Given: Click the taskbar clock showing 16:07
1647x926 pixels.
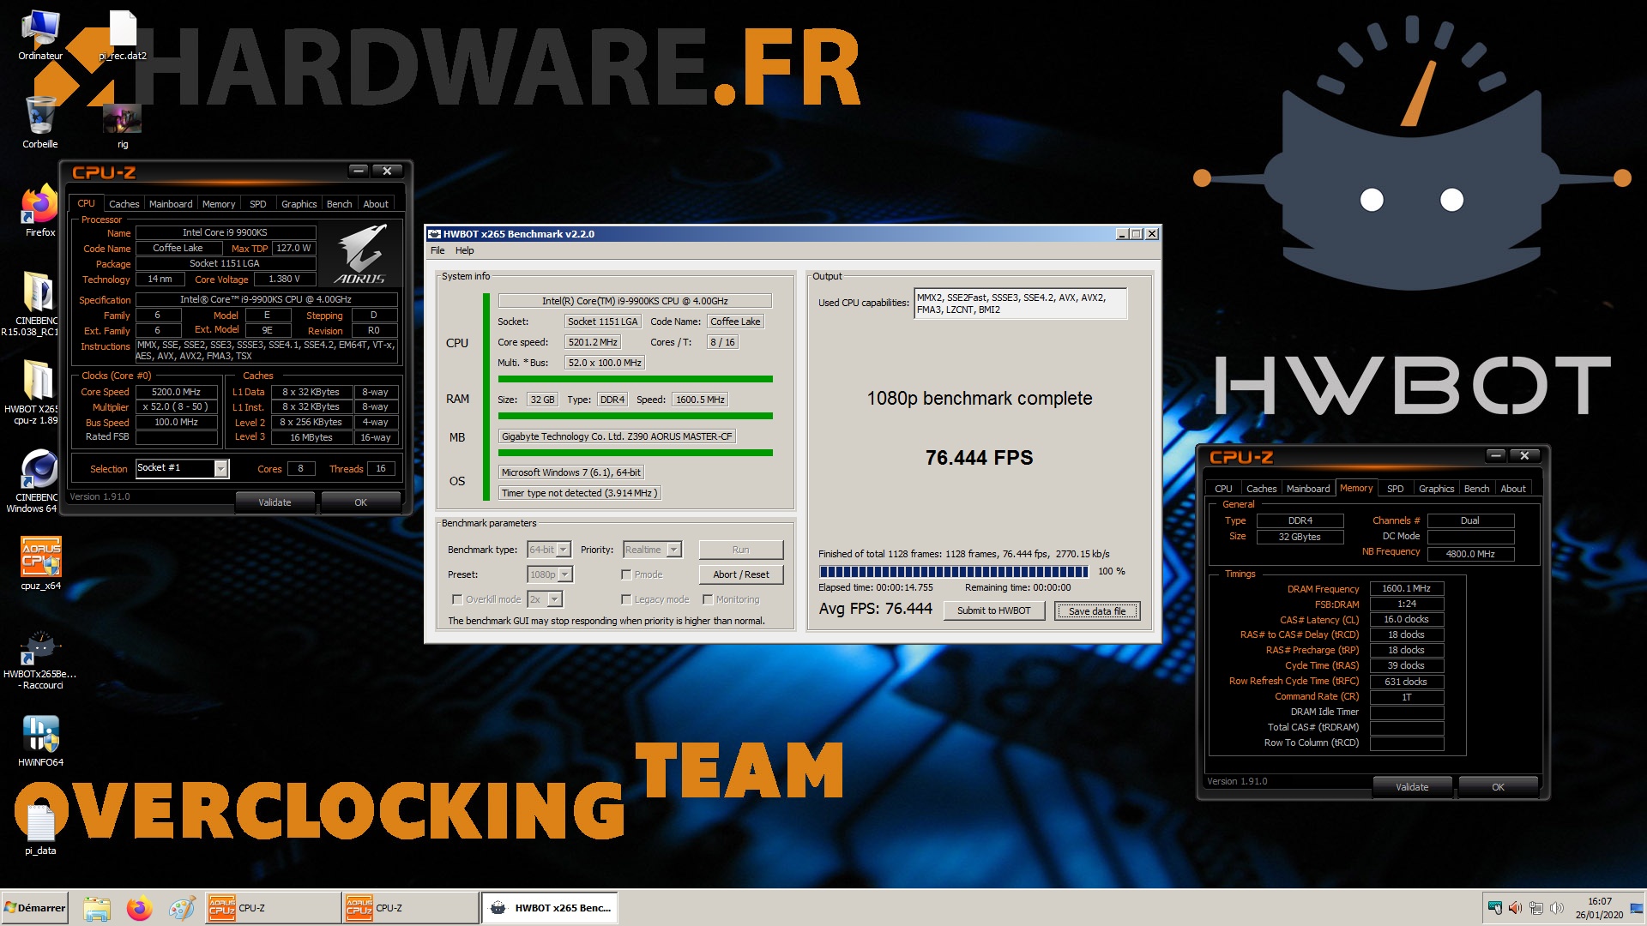Looking at the screenshot, I should click(x=1599, y=908).
